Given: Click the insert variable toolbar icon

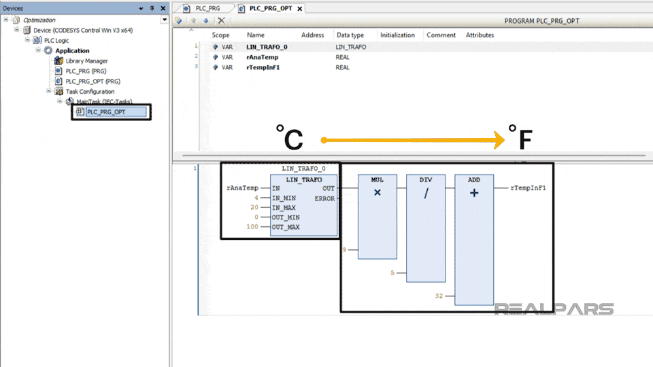Looking at the screenshot, I should (179, 20).
